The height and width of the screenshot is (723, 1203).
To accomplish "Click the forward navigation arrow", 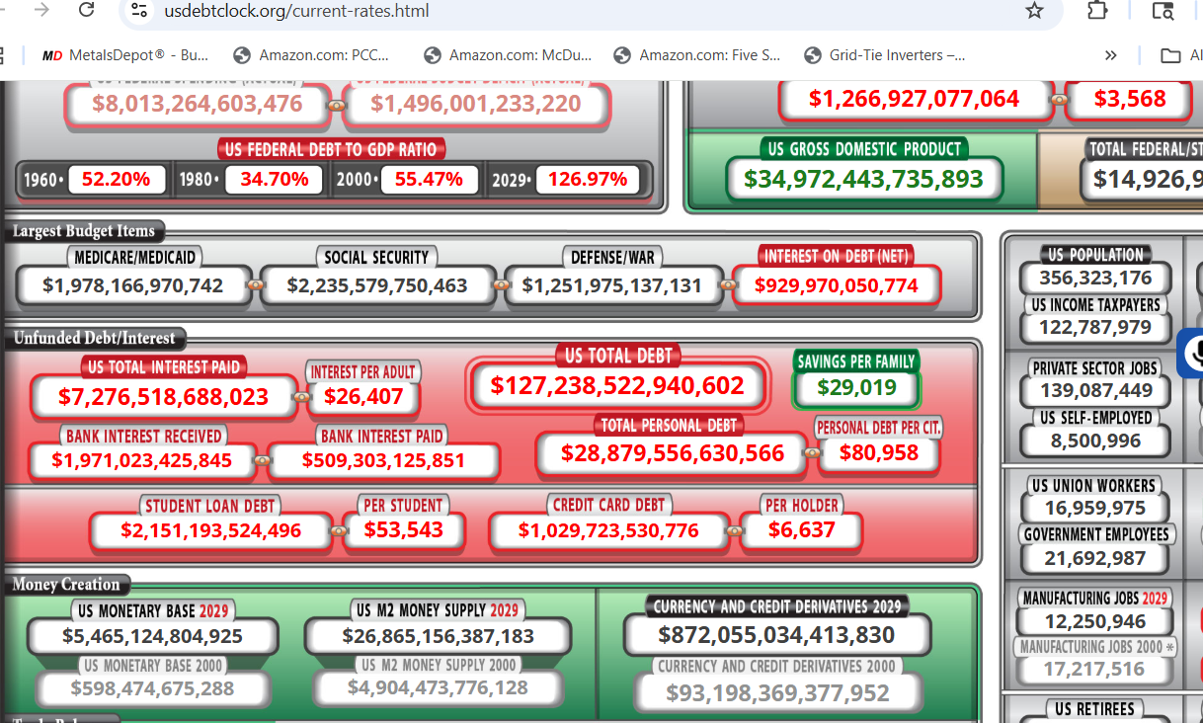I will [41, 10].
